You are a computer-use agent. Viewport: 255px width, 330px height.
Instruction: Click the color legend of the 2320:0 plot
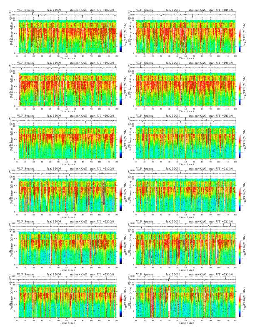click(120, 305)
